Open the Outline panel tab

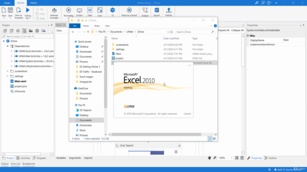[x=271, y=158]
